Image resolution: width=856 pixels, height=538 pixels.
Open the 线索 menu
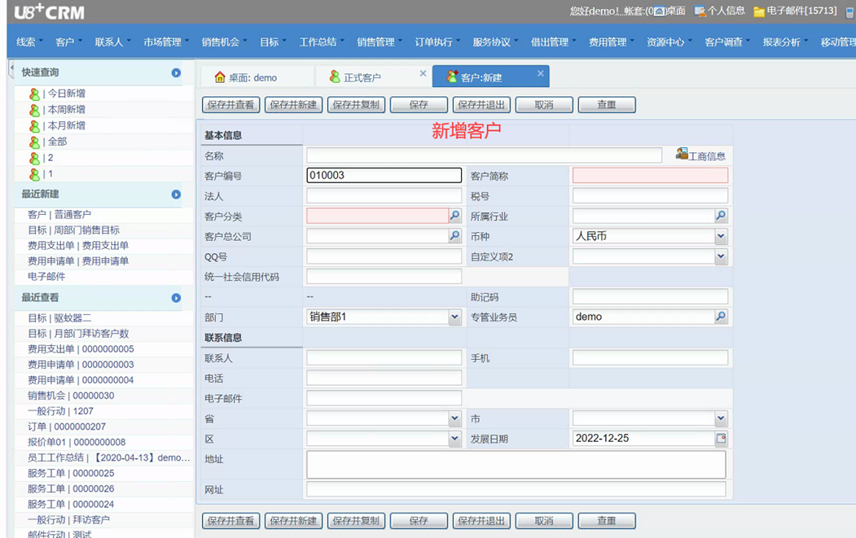pyautogui.click(x=29, y=42)
